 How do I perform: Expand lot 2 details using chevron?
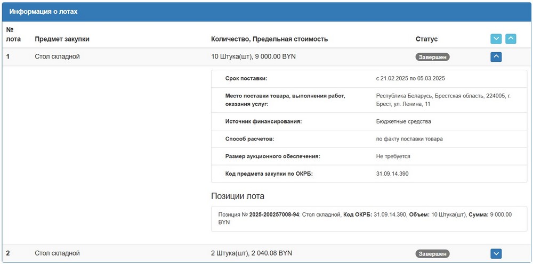click(x=496, y=254)
